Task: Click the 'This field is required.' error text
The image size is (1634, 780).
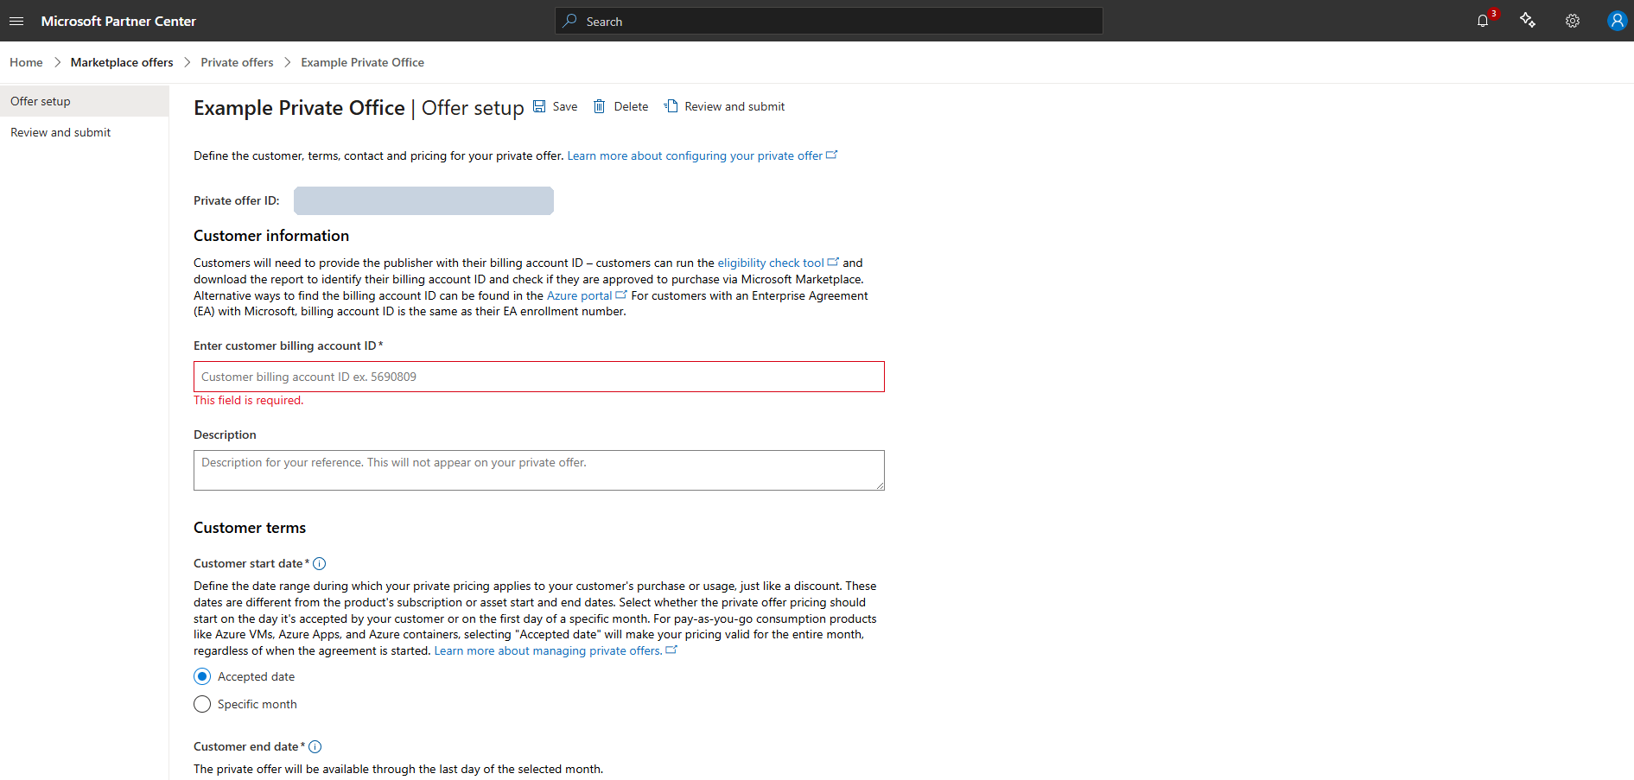Action: tap(249, 400)
